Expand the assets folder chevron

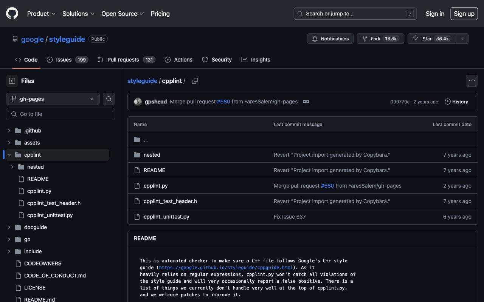click(9, 143)
